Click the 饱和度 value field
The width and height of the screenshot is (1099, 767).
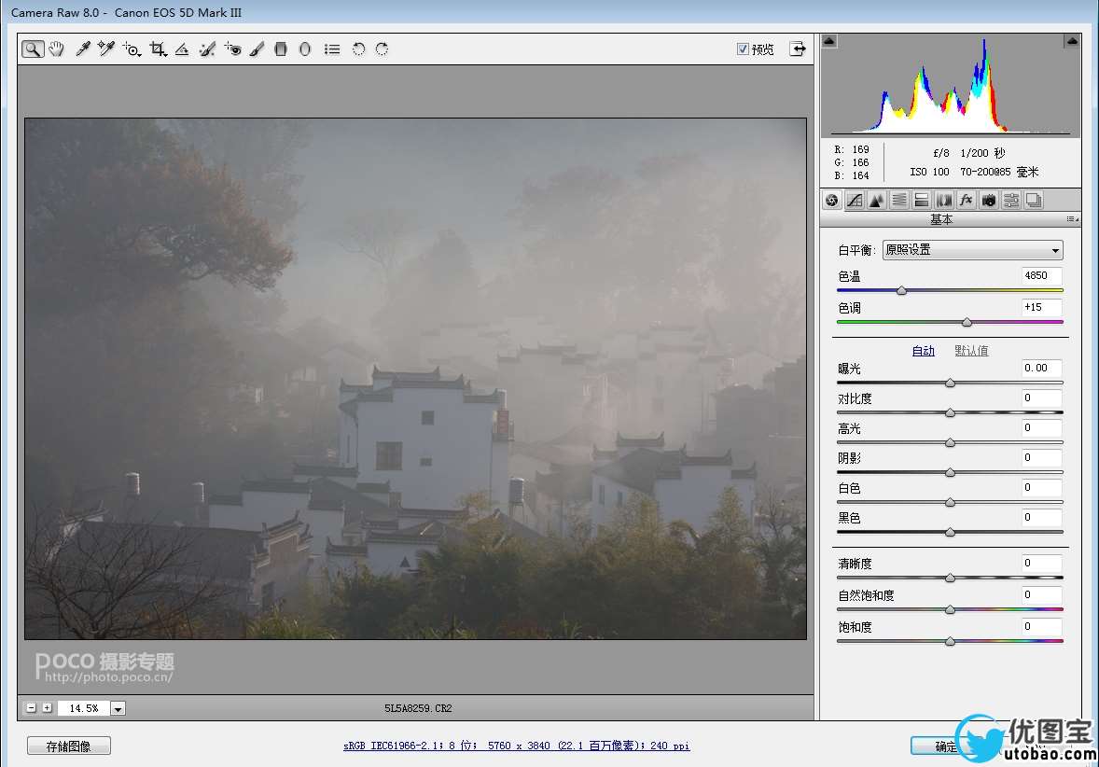pyautogui.click(x=1041, y=627)
